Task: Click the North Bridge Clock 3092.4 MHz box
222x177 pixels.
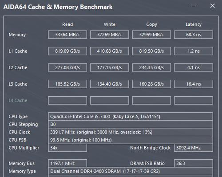Action: point(194,148)
